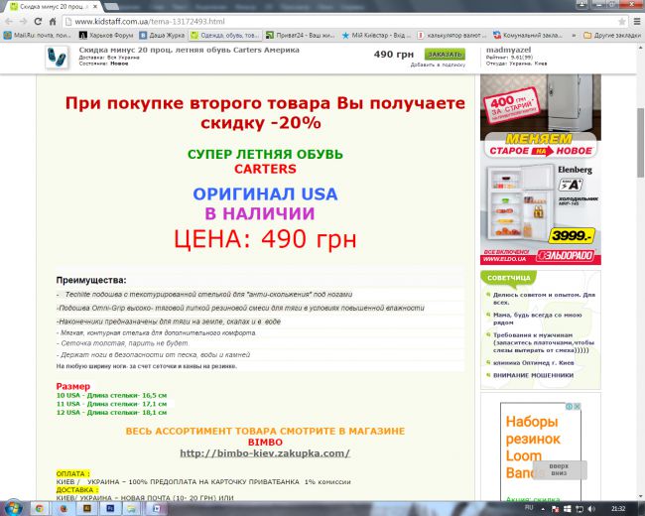This screenshot has height=516, width=645.
Task: Open the Windows Start button
Action: 11,506
